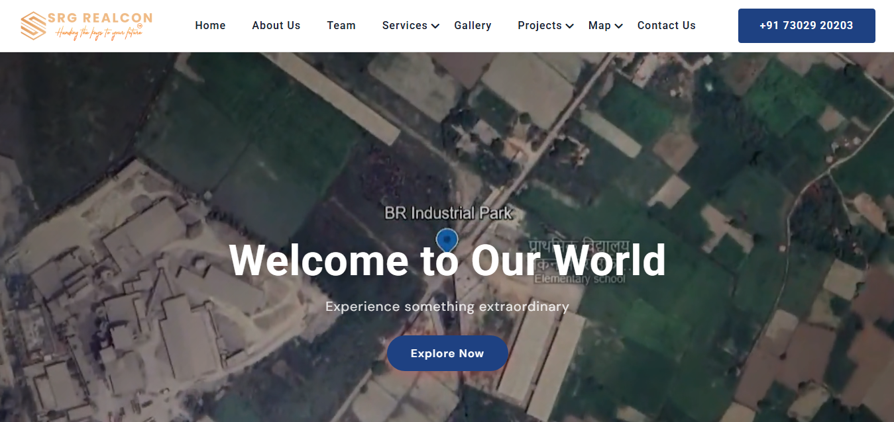Expand the chevron beside Projects

pyautogui.click(x=570, y=26)
